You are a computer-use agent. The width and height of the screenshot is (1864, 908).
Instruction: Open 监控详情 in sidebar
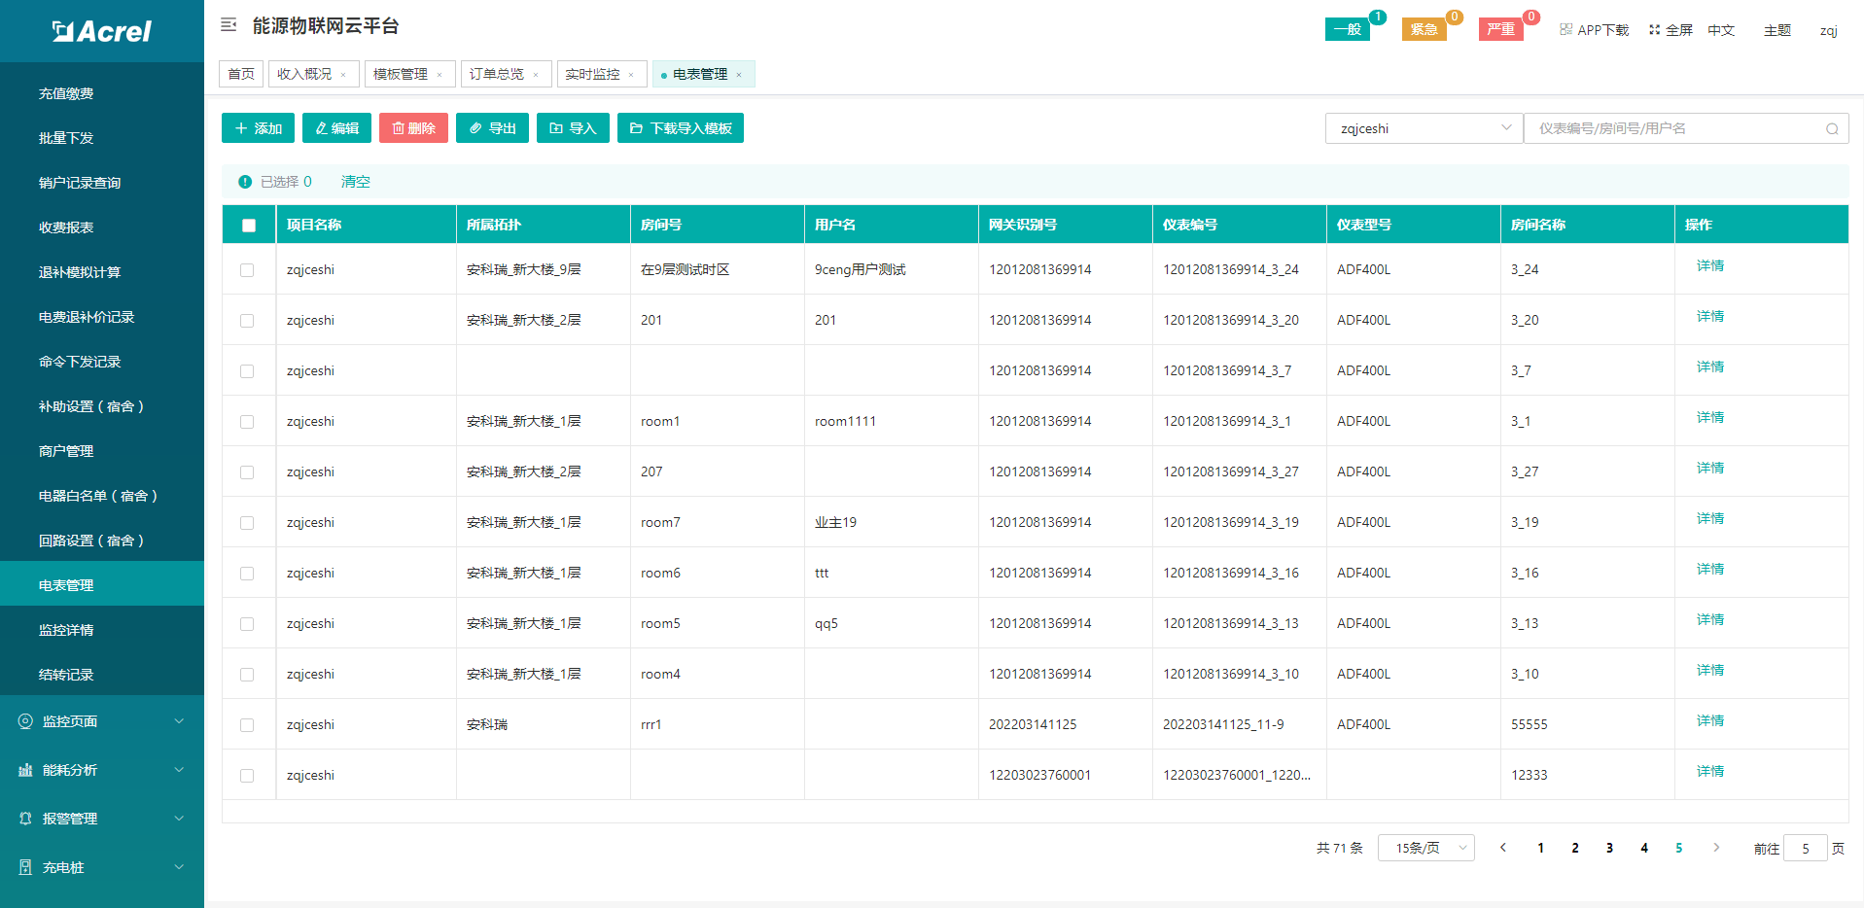click(x=102, y=630)
